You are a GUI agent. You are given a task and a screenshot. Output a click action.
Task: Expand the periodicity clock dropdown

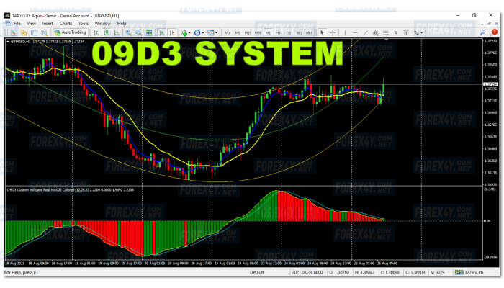pos(199,32)
